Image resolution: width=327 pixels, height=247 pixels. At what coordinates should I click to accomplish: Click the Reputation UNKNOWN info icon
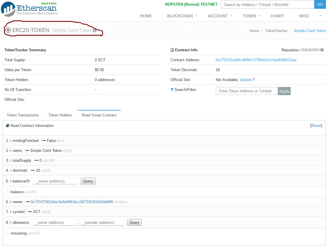322,50
